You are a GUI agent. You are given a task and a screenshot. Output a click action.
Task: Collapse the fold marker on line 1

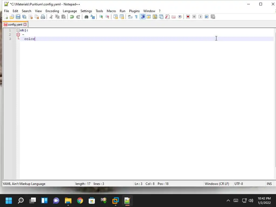[18, 30]
